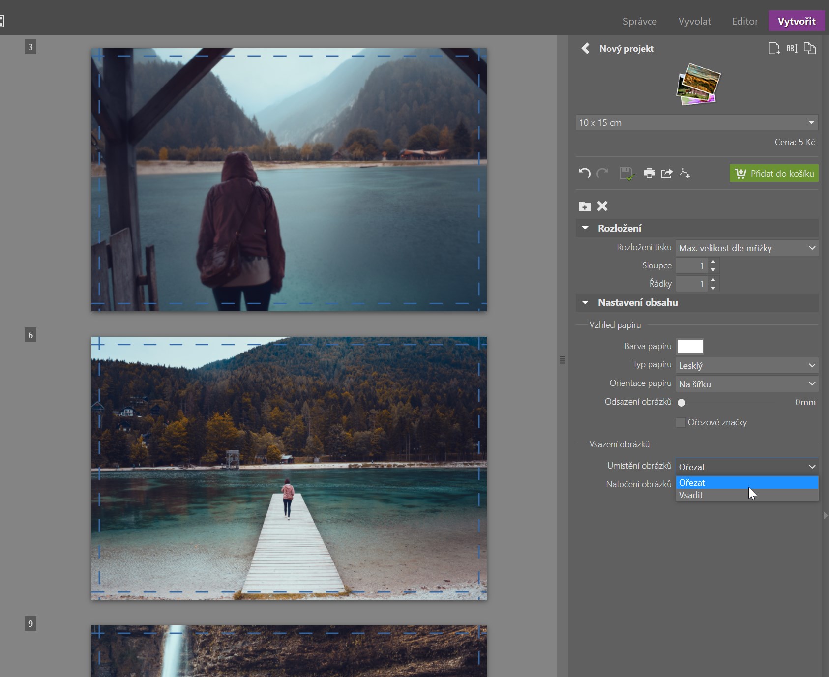Click the photo prints product thumbnail
Viewport: 829px width, 677px height.
tap(698, 84)
